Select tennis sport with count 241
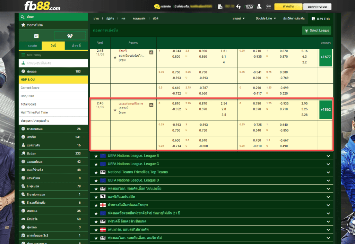 53,137
